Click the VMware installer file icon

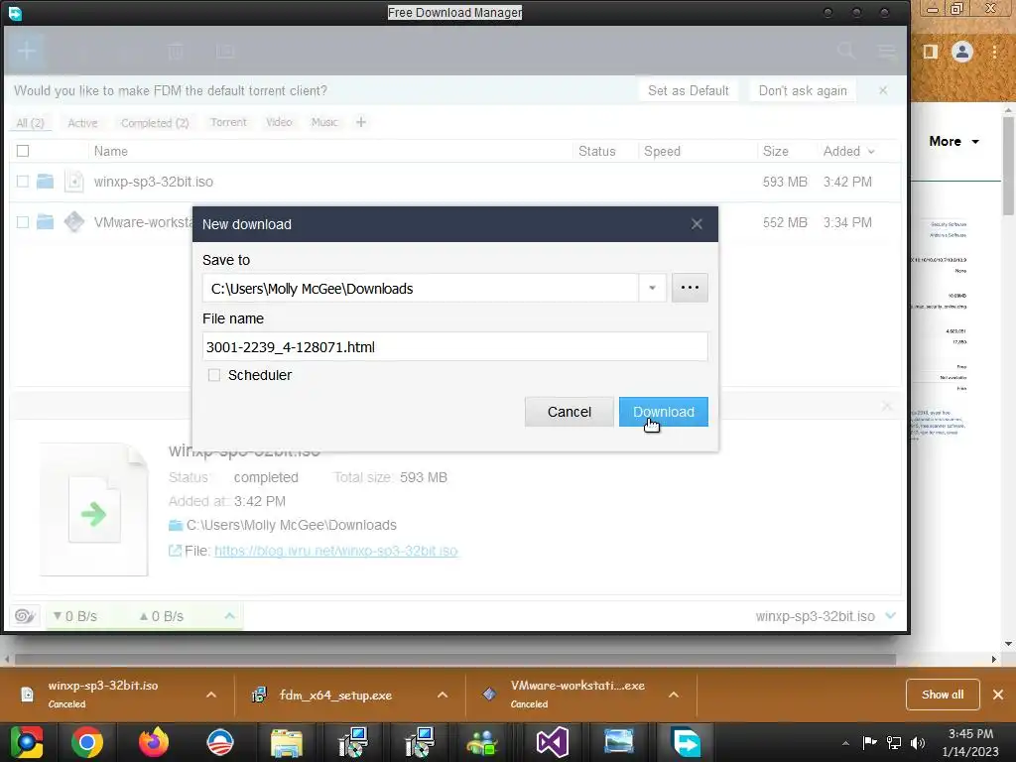click(73, 221)
